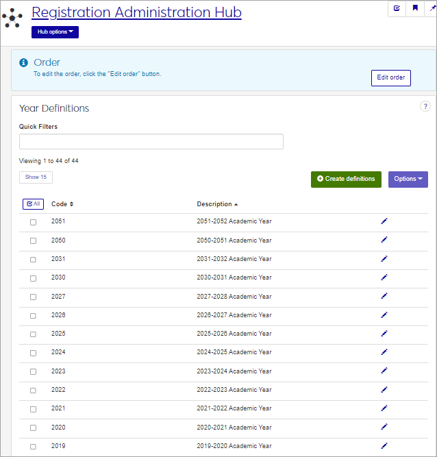Open the Year Definitions help question icon
The width and height of the screenshot is (437, 457).
coord(425,107)
